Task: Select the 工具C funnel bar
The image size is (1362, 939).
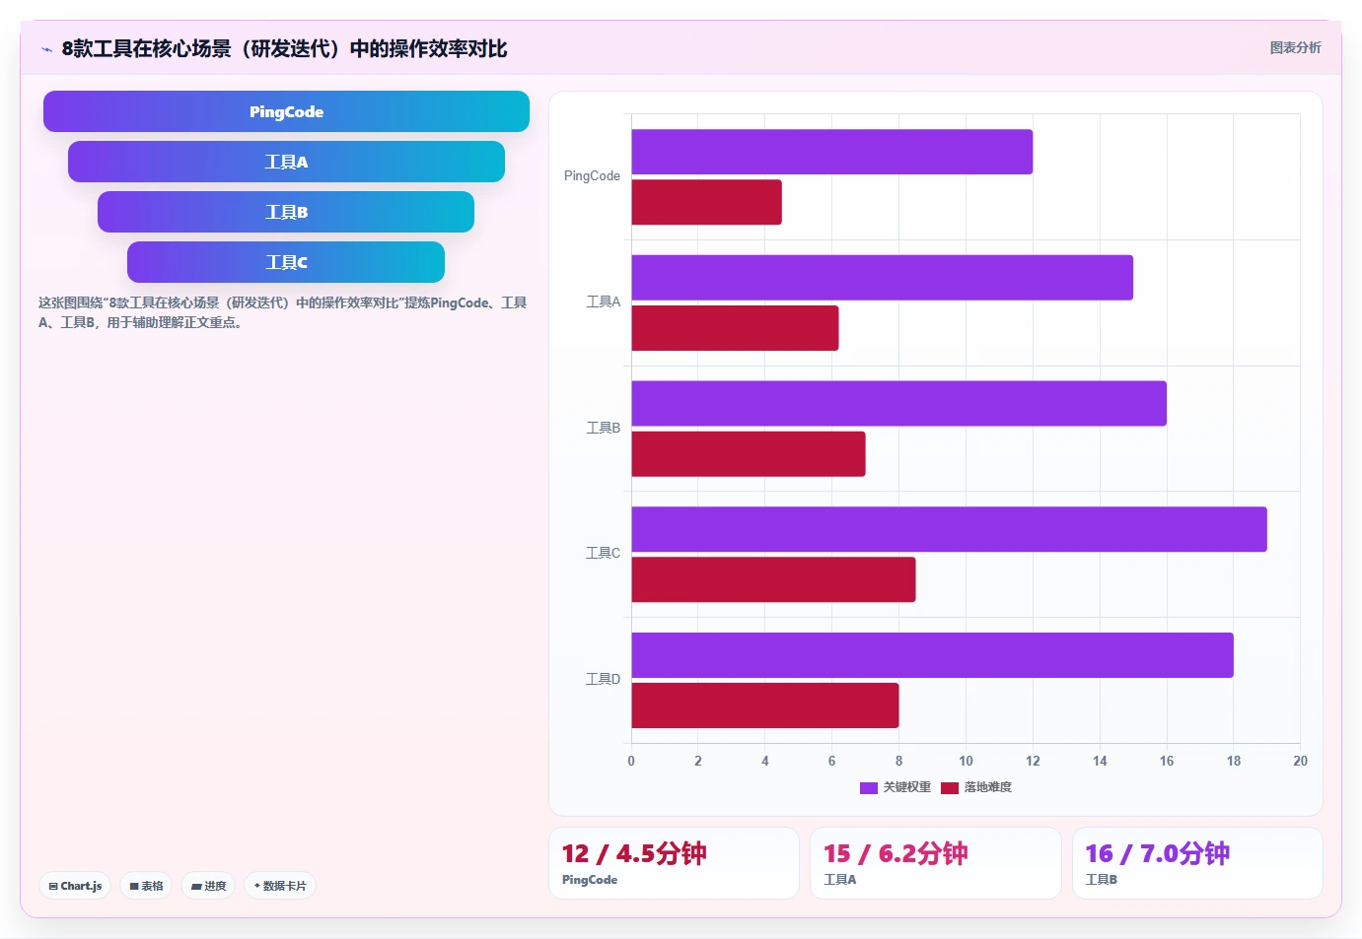Action: [286, 262]
